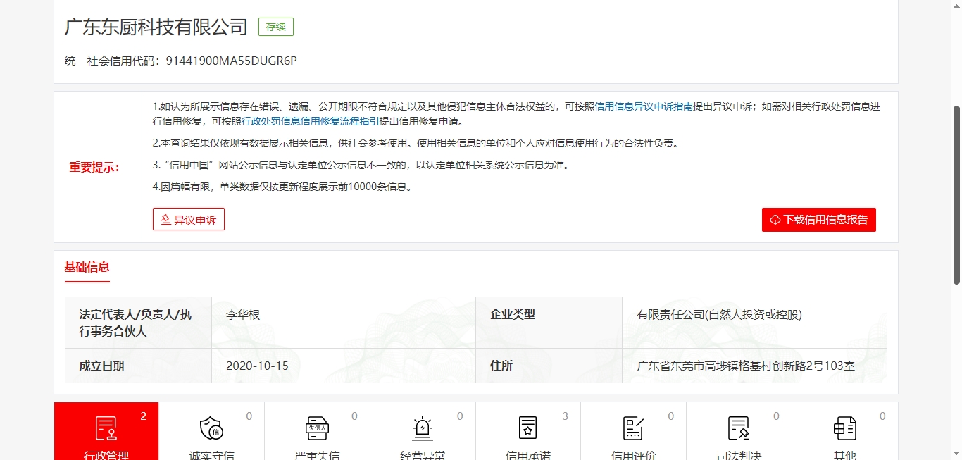Click the 异议申诉 button

pos(189,220)
